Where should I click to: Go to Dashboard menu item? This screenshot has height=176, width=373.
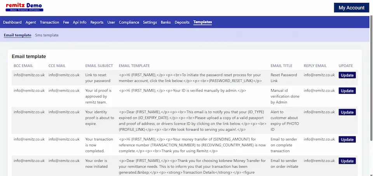point(12,22)
